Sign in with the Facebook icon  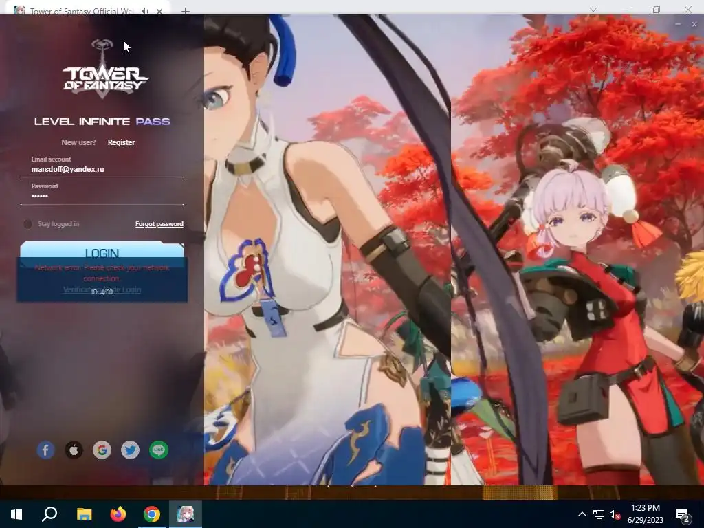pyautogui.click(x=46, y=450)
